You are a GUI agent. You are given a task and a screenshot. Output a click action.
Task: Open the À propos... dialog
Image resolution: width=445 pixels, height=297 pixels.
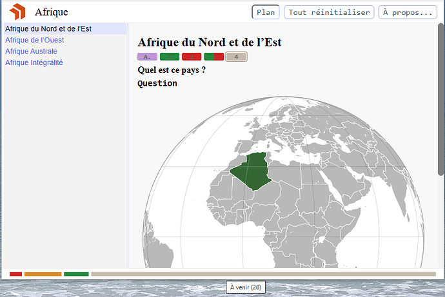(408, 12)
